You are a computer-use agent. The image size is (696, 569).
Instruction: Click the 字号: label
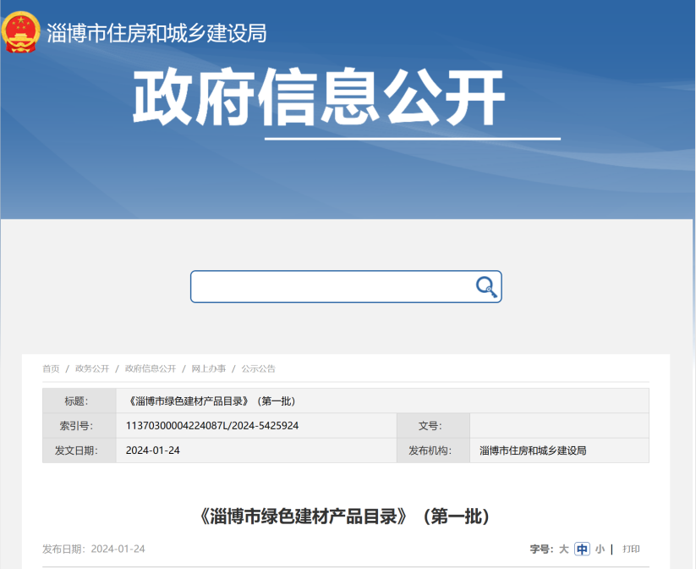click(541, 549)
